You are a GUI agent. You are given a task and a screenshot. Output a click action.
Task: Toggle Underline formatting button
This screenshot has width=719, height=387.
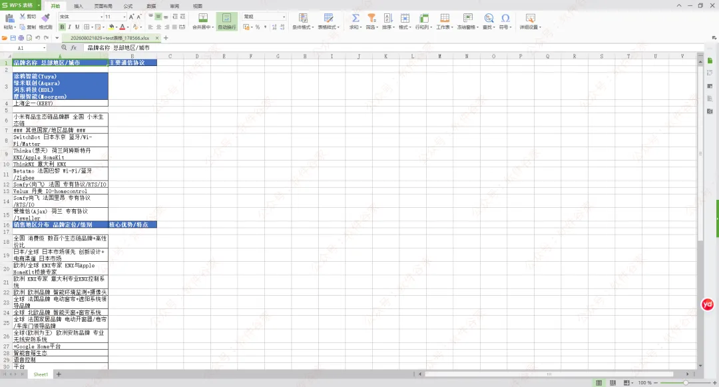[x=77, y=27]
